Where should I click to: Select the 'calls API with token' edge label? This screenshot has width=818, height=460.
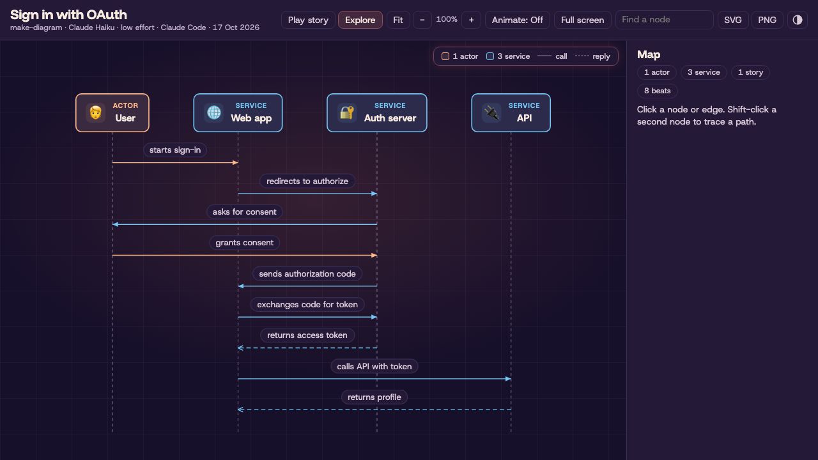coord(374,367)
